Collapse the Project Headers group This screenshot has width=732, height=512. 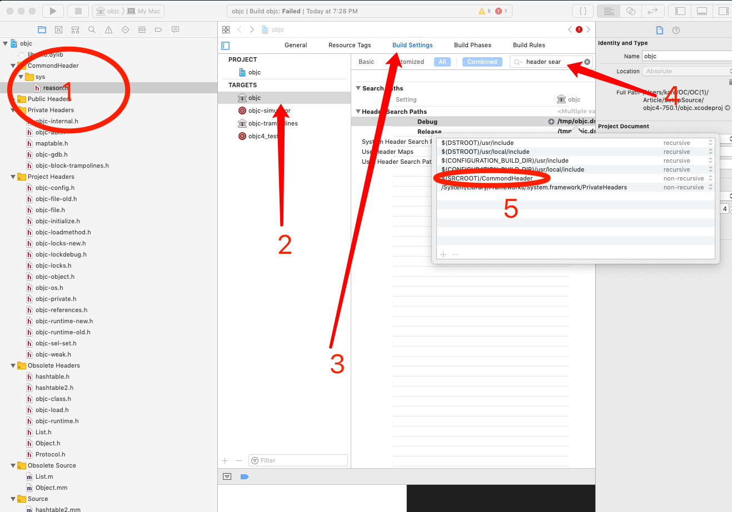[x=13, y=177]
